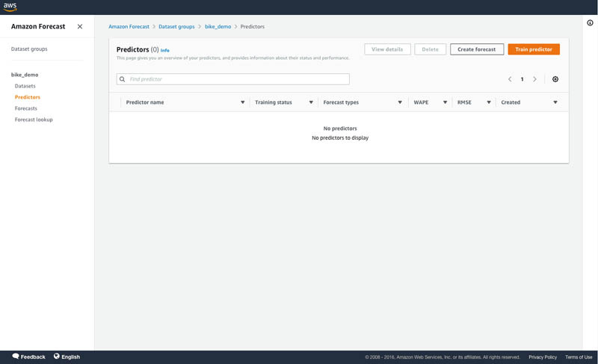The height and width of the screenshot is (364, 598).
Task: Open Datasets in the sidebar
Action: pyautogui.click(x=25, y=86)
